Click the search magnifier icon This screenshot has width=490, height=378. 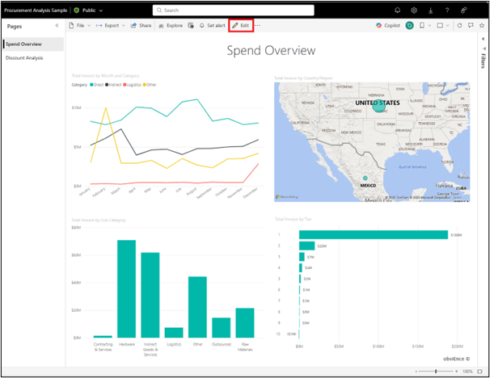(x=159, y=10)
